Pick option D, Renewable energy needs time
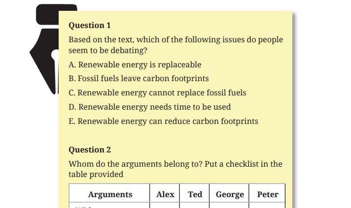The width and height of the screenshot is (351, 208). pyautogui.click(x=150, y=107)
